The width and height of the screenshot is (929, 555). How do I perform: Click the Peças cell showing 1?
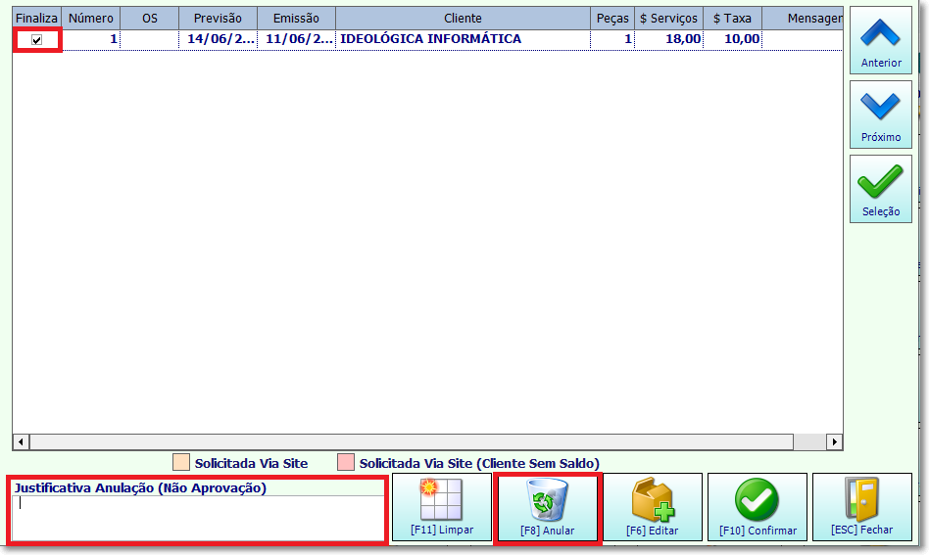pyautogui.click(x=612, y=39)
